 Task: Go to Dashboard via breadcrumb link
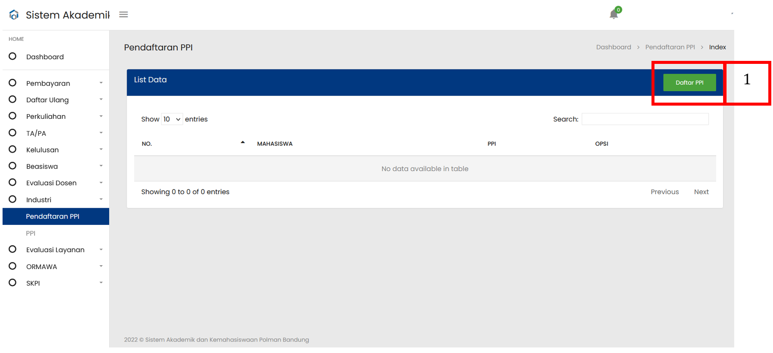pyautogui.click(x=614, y=47)
